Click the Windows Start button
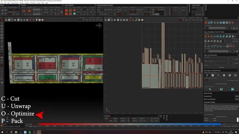Screen dimensions: 239x134 tap(2, 132)
